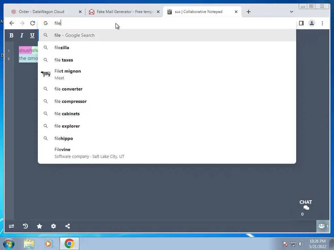Viewport: 334px width, 250px height.
Task: Click the notepad share icon
Action: tap(68, 226)
